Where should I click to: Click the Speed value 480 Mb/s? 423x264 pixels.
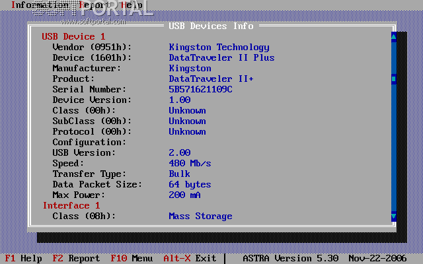pos(190,163)
